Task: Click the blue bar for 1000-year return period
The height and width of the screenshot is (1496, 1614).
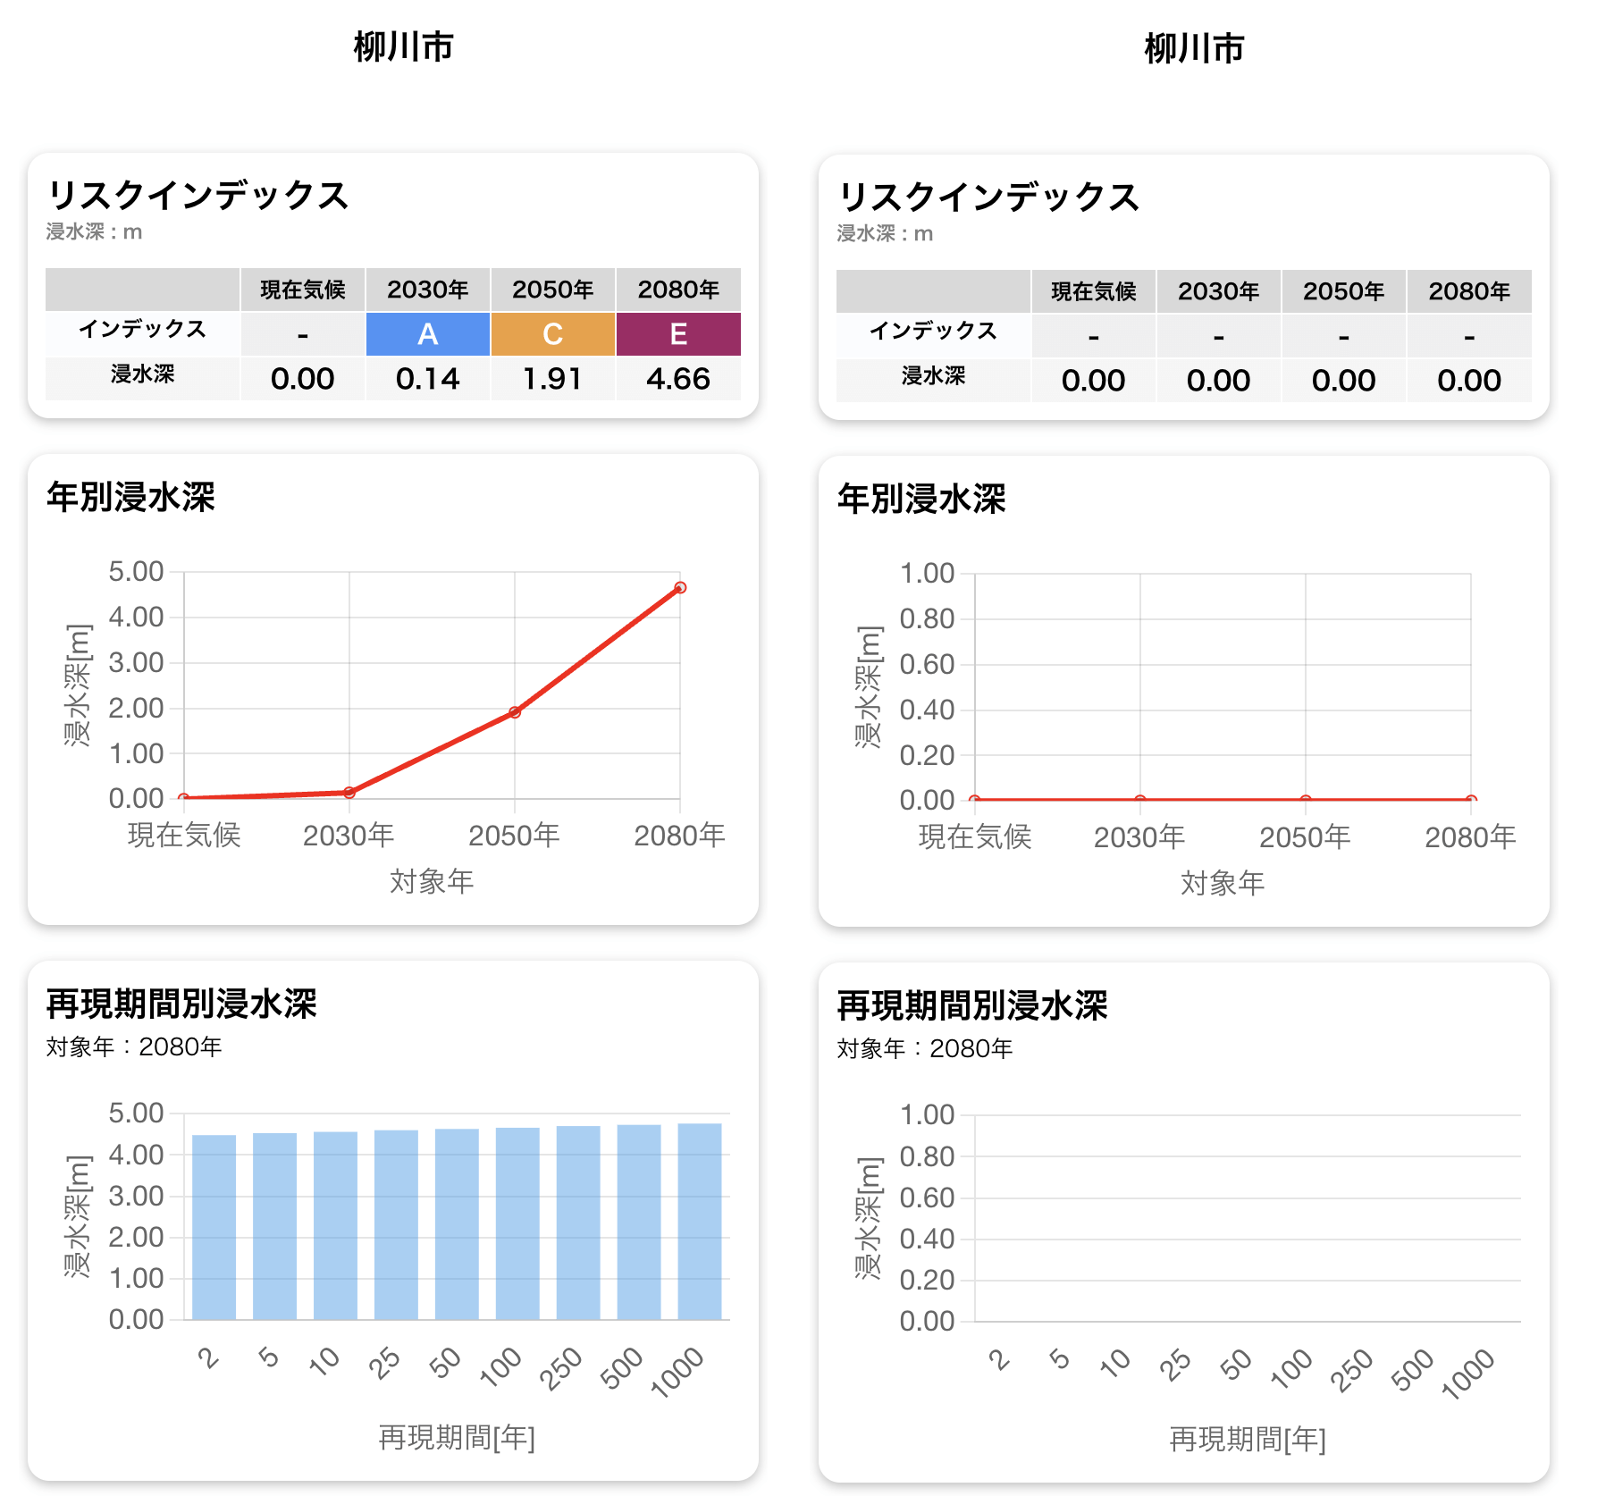Action: (700, 1221)
